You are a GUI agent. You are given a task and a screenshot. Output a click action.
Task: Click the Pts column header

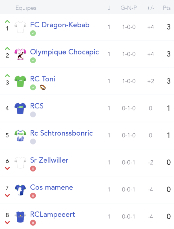[167, 8]
